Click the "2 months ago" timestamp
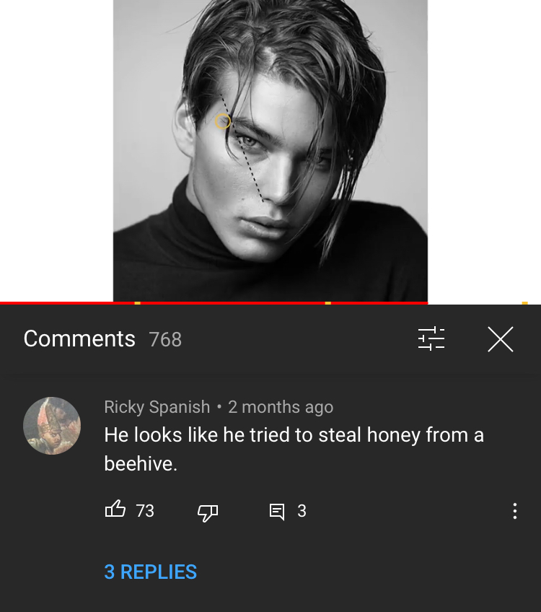Viewport: 541px width, 612px height. (x=281, y=407)
